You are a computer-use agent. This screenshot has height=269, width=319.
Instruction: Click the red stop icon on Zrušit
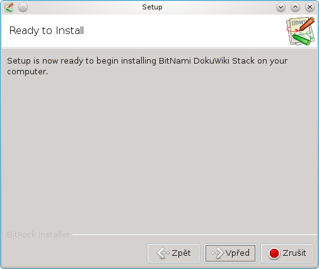[x=274, y=253]
